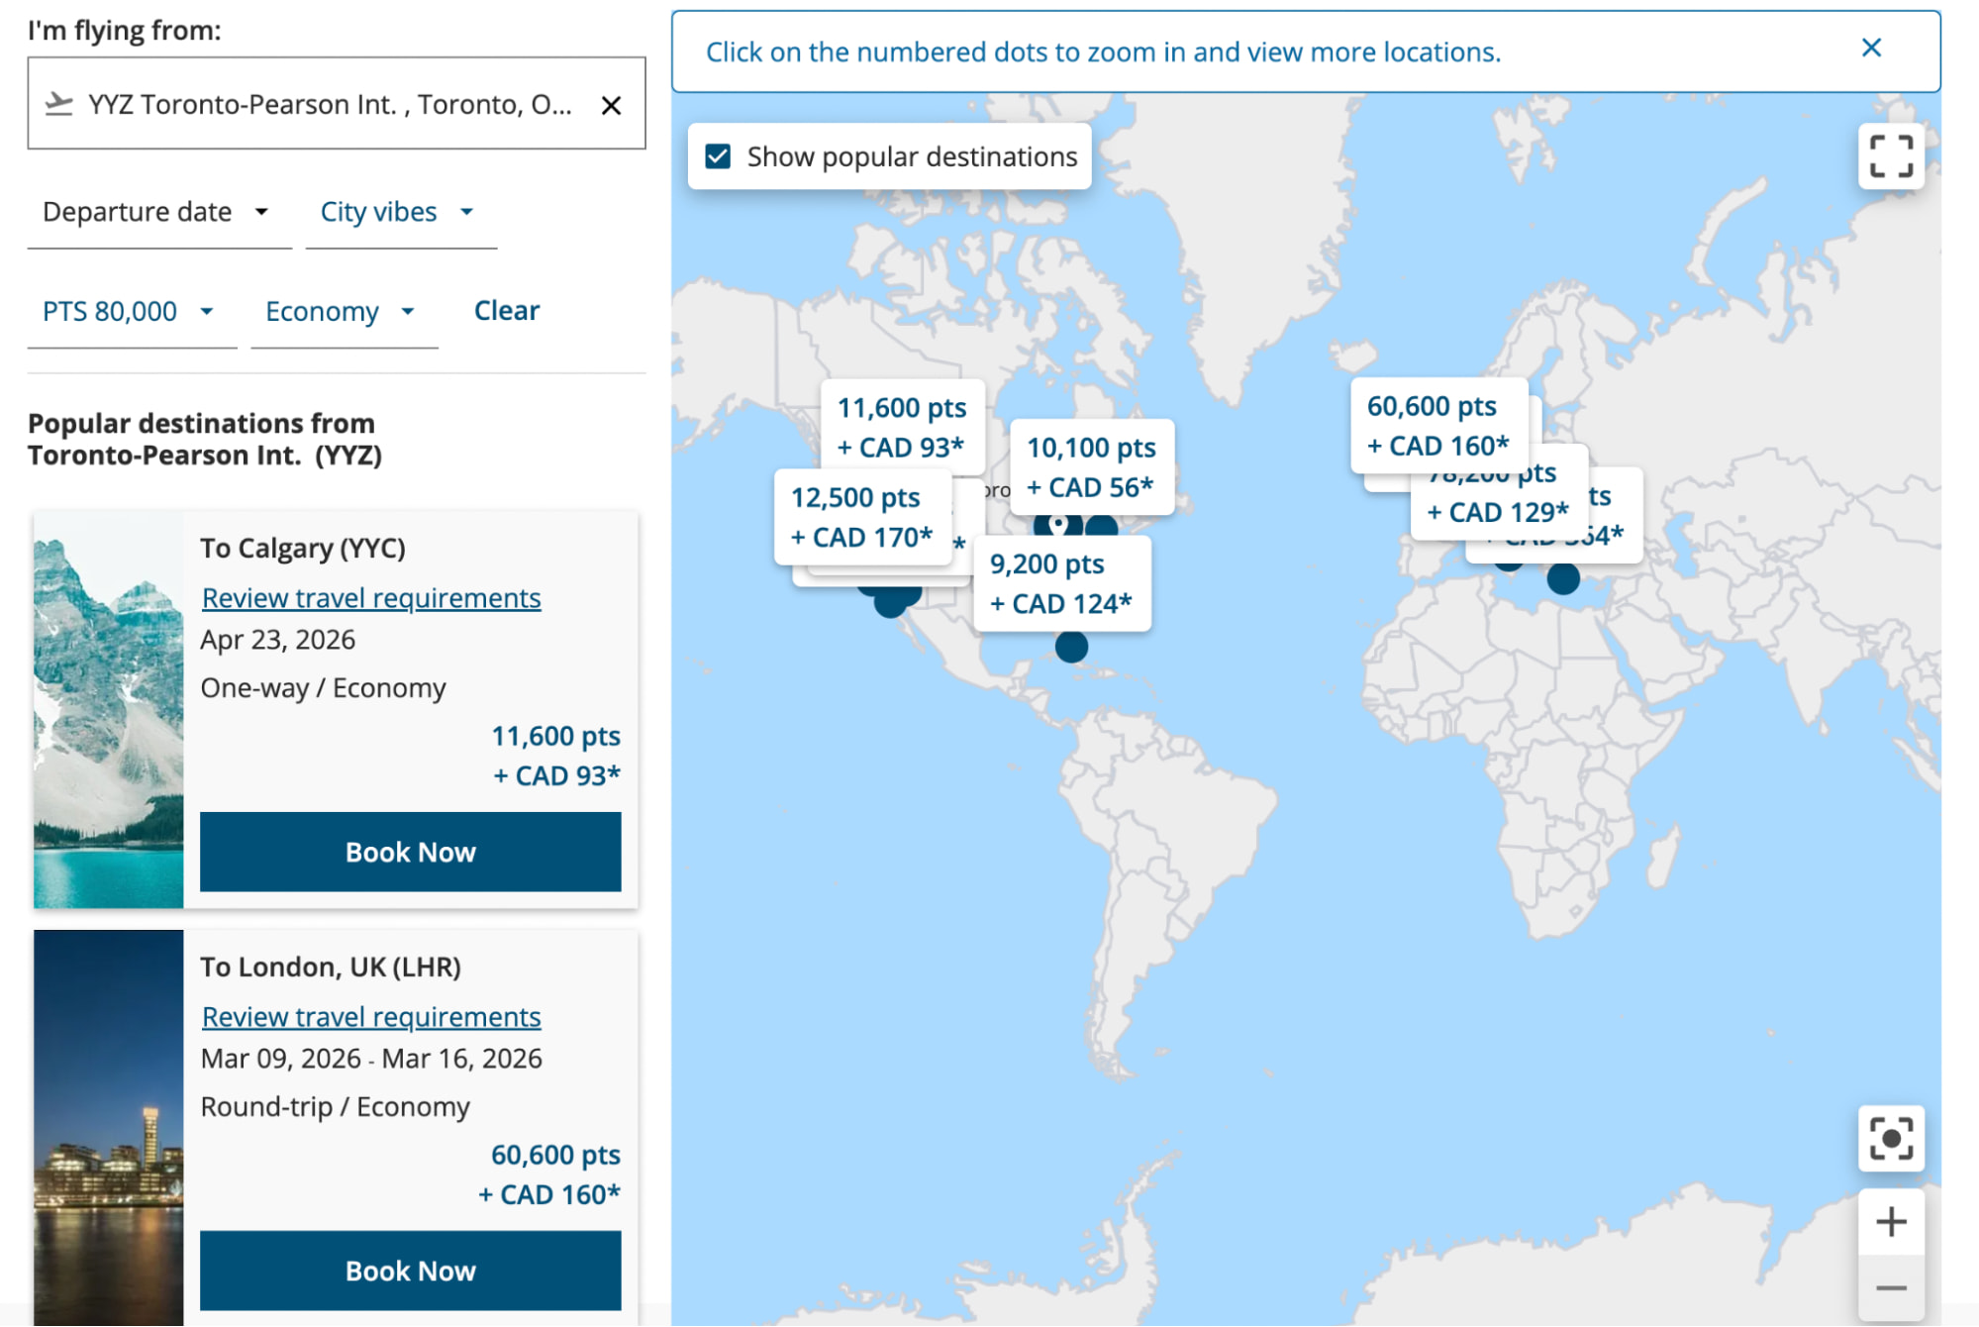
Task: Clear the YYZ airport selection with the X
Action: [613, 104]
